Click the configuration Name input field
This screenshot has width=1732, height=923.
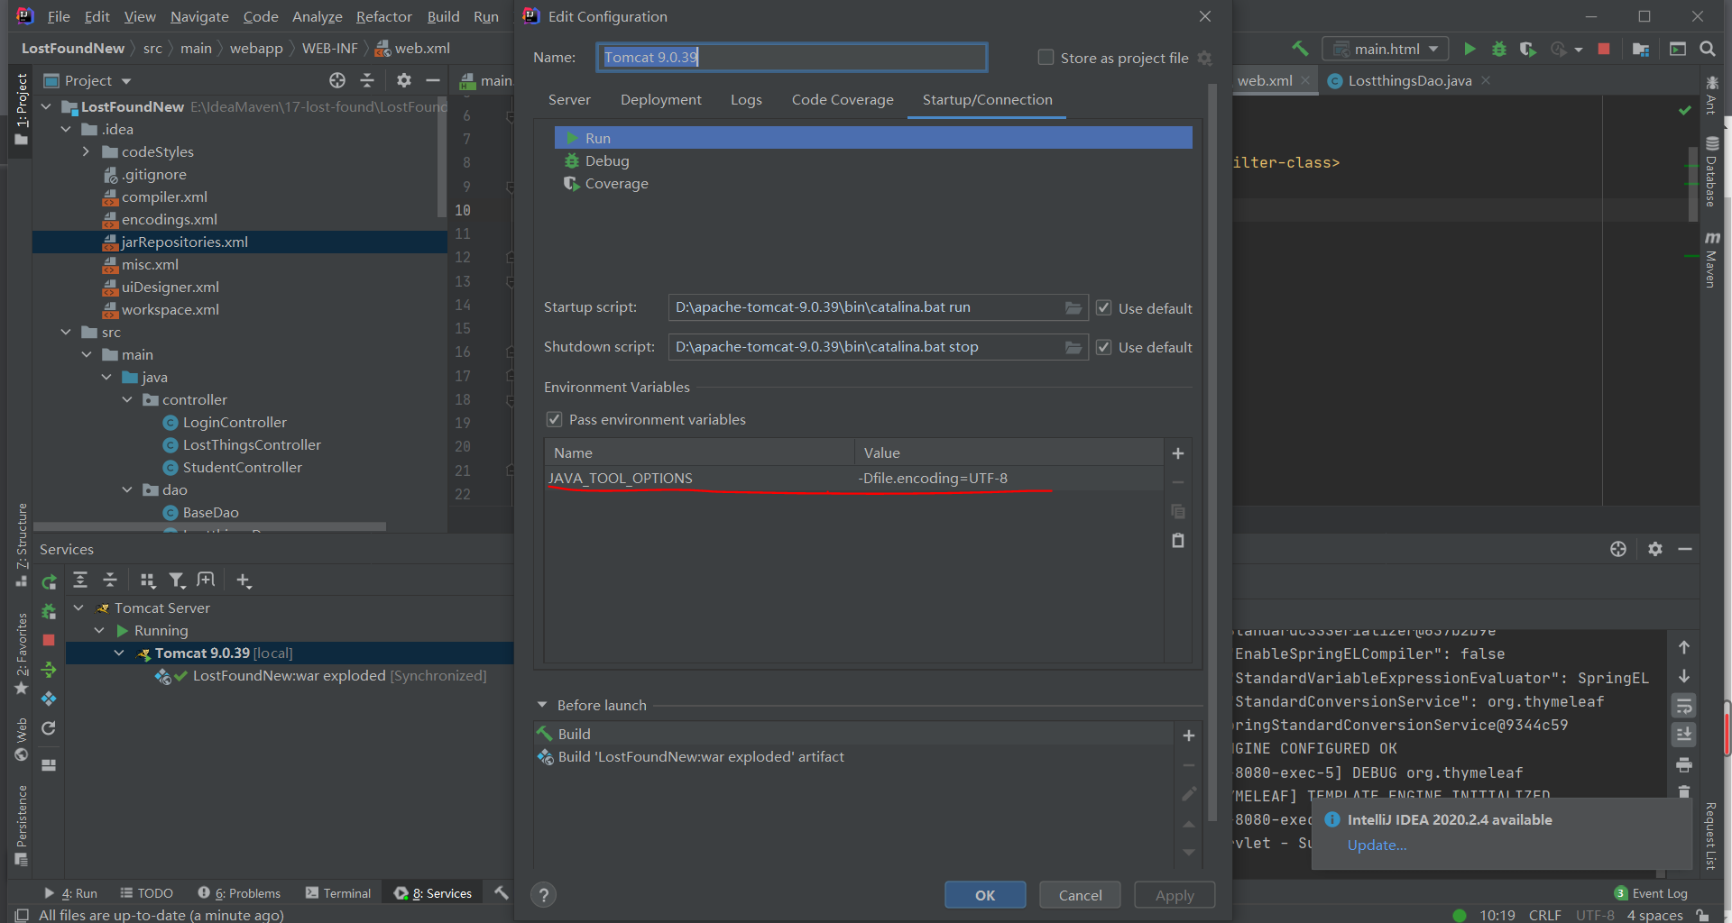pos(791,58)
